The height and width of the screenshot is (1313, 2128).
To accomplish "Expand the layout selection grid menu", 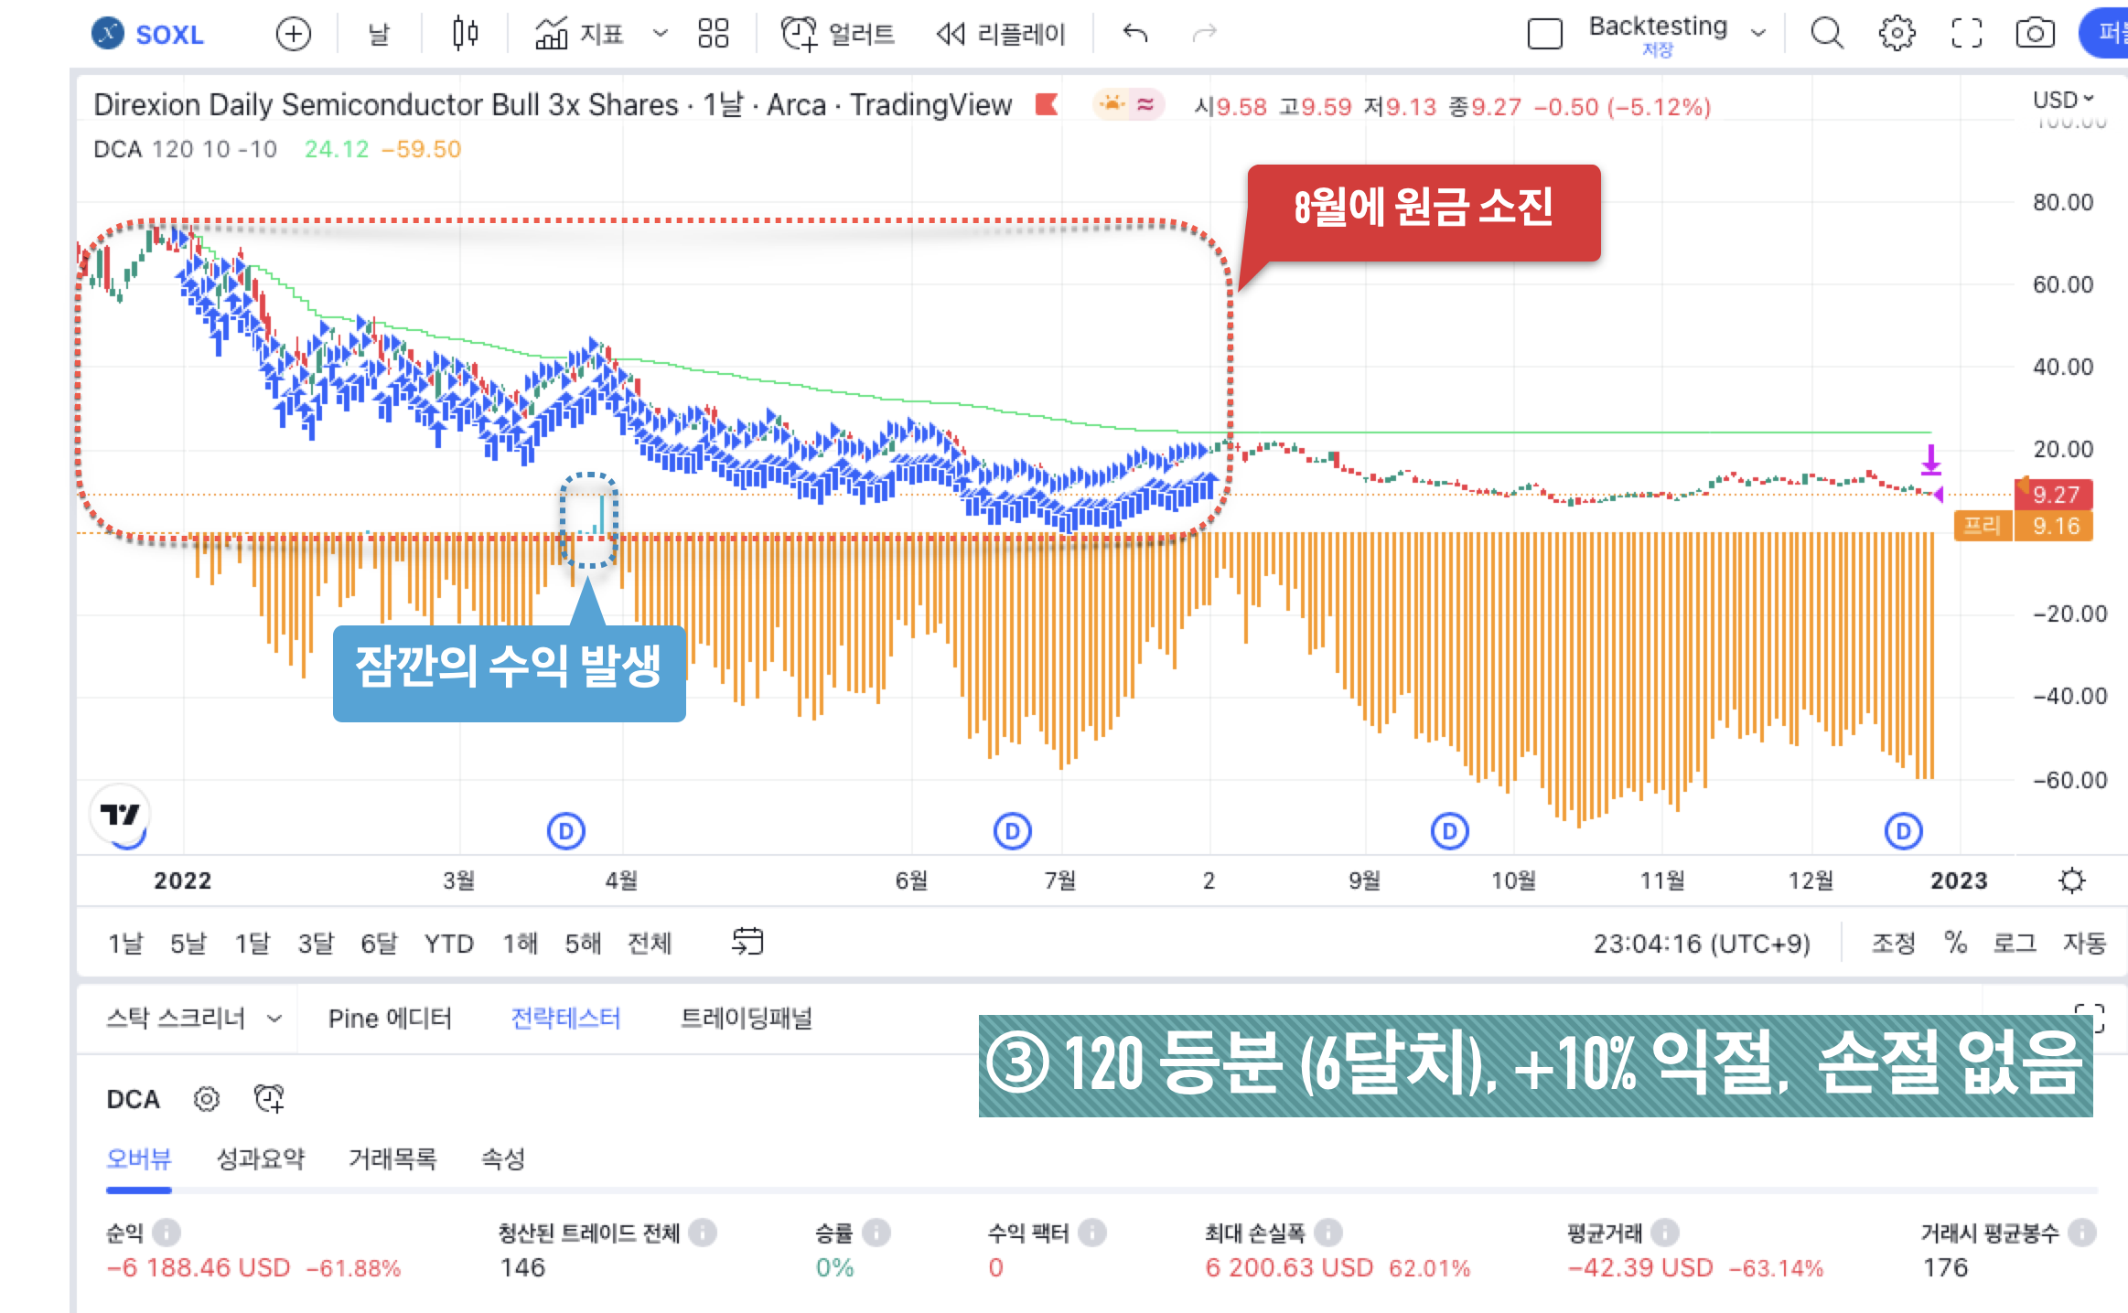I will point(713,34).
